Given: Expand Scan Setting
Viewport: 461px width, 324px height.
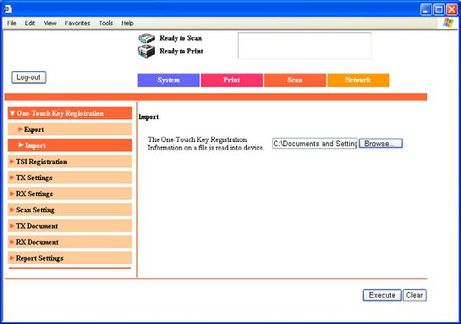Looking at the screenshot, I should pyautogui.click(x=69, y=210).
